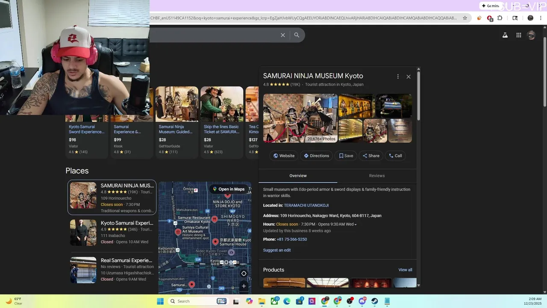
Task: Call the museum via Call button
Action: (x=395, y=156)
